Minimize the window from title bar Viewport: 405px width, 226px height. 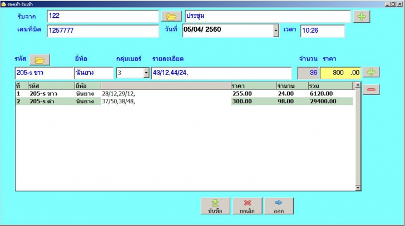(x=387, y=4)
